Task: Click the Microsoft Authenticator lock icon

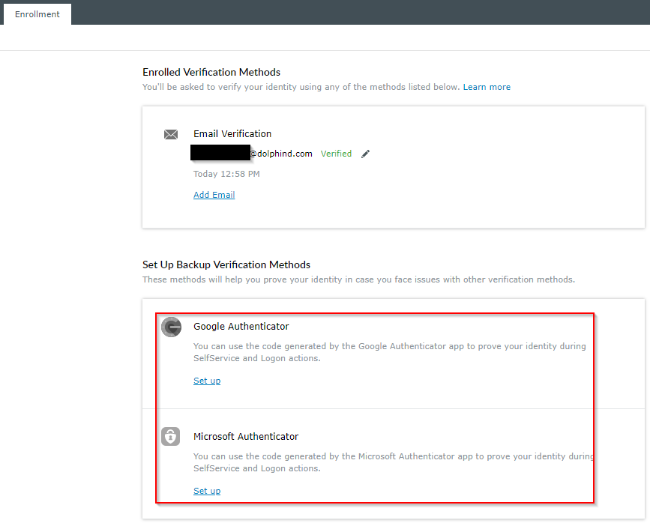Action: pyautogui.click(x=171, y=436)
